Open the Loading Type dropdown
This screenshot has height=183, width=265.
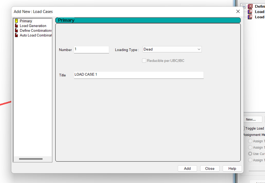(x=172, y=49)
